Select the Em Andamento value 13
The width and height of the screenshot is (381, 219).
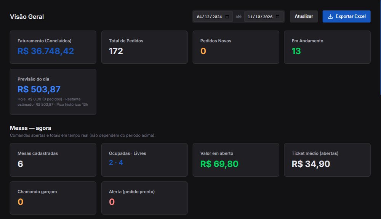point(296,51)
